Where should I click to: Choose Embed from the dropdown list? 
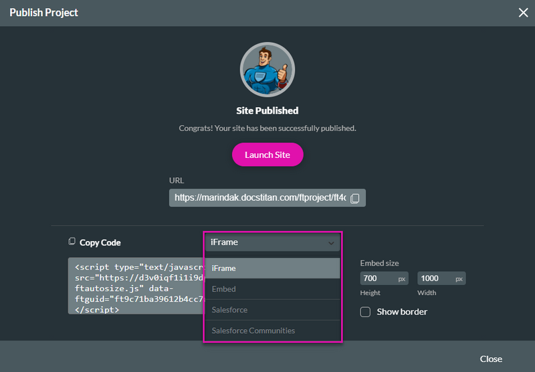pyautogui.click(x=273, y=289)
